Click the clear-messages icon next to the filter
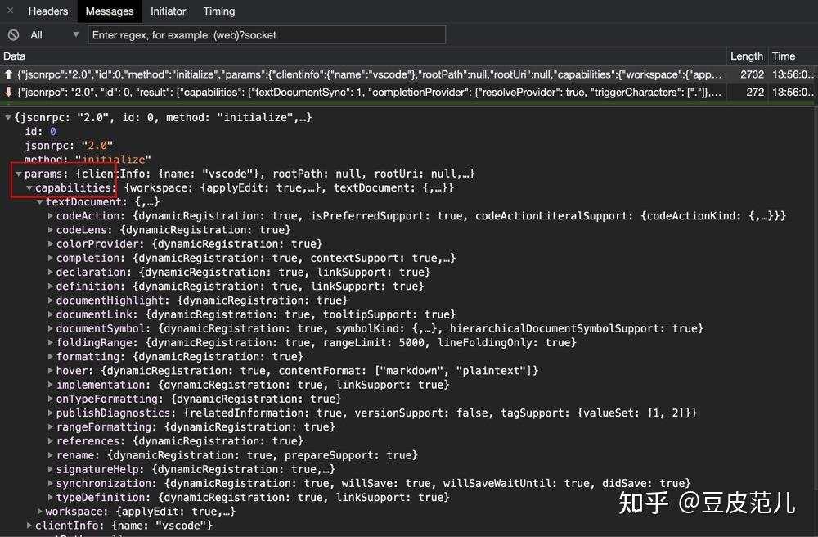Image resolution: width=818 pixels, height=537 pixels. click(x=12, y=34)
